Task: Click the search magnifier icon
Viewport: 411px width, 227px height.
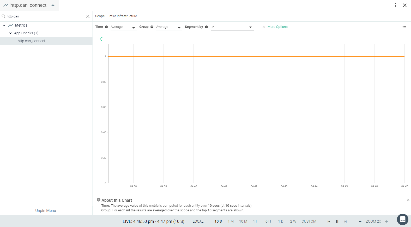Action: pos(4,16)
